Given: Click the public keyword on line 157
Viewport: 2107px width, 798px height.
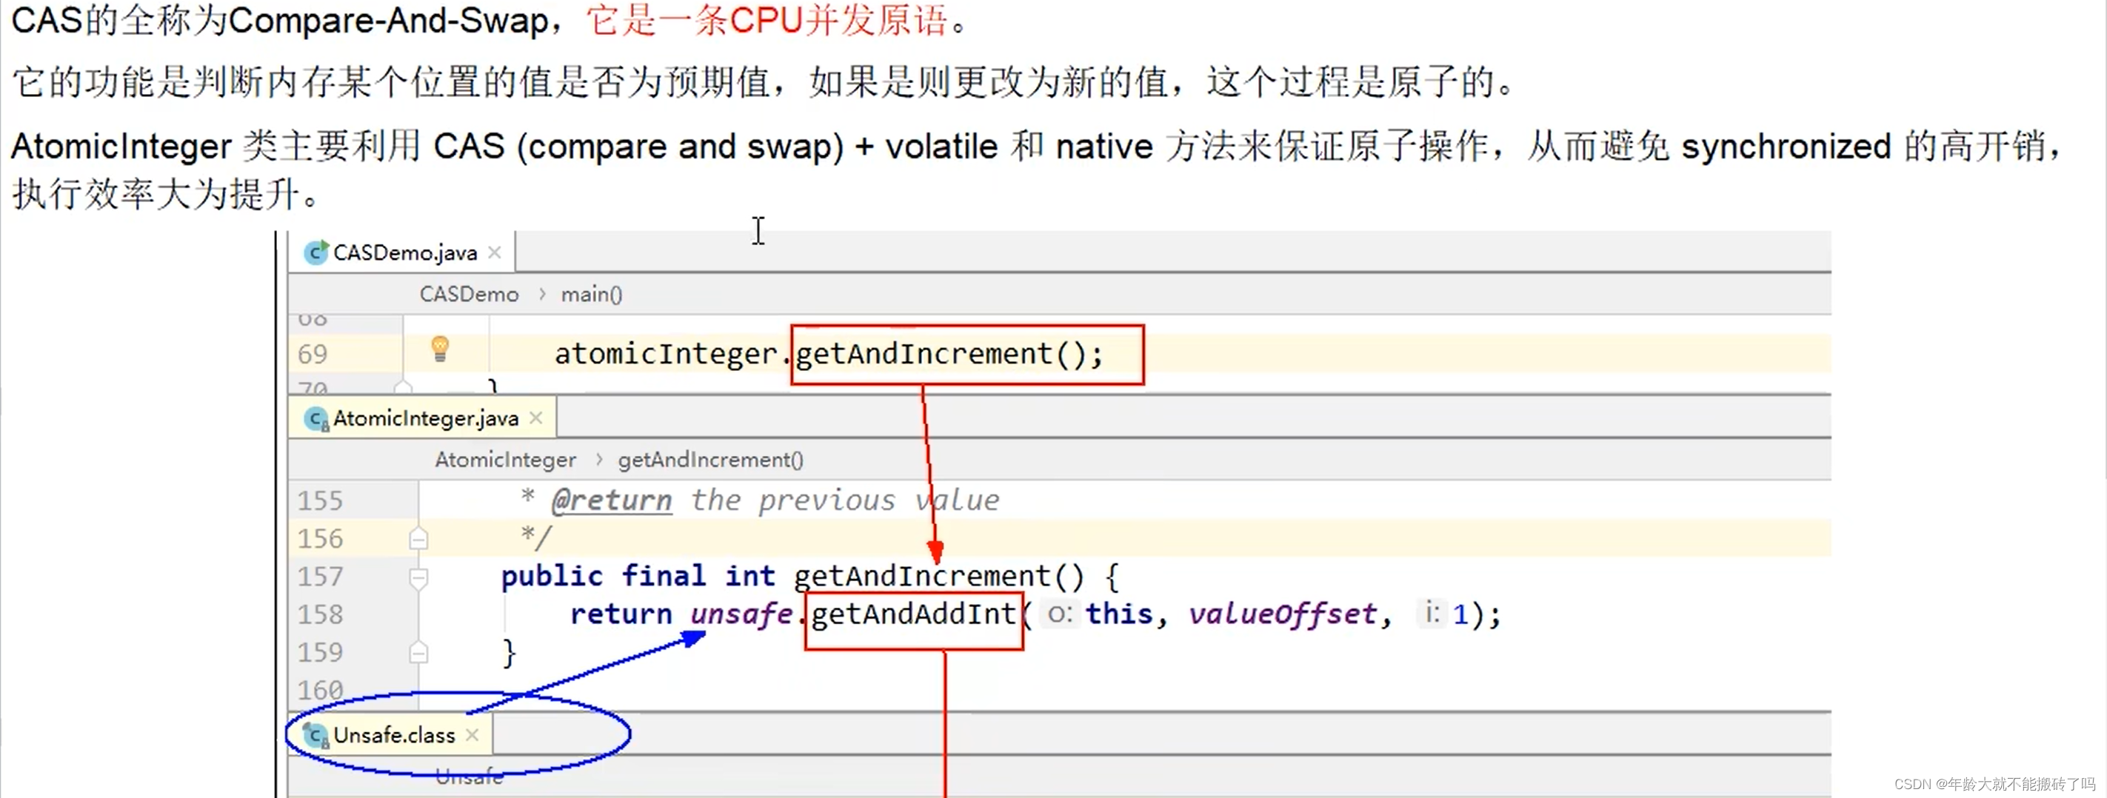Looking at the screenshot, I should pyautogui.click(x=552, y=577).
